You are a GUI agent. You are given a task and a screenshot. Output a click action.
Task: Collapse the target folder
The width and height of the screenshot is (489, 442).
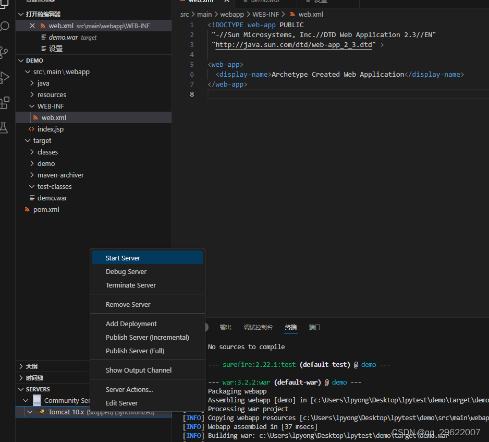(x=28, y=141)
